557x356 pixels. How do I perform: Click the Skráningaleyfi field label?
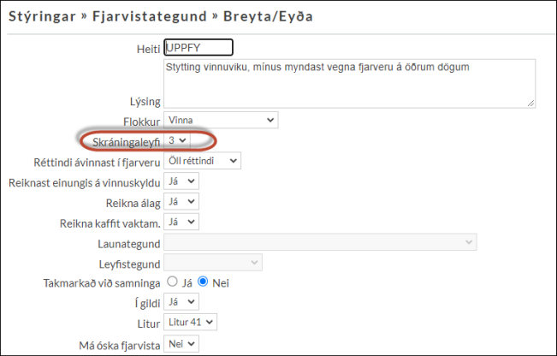tap(121, 140)
